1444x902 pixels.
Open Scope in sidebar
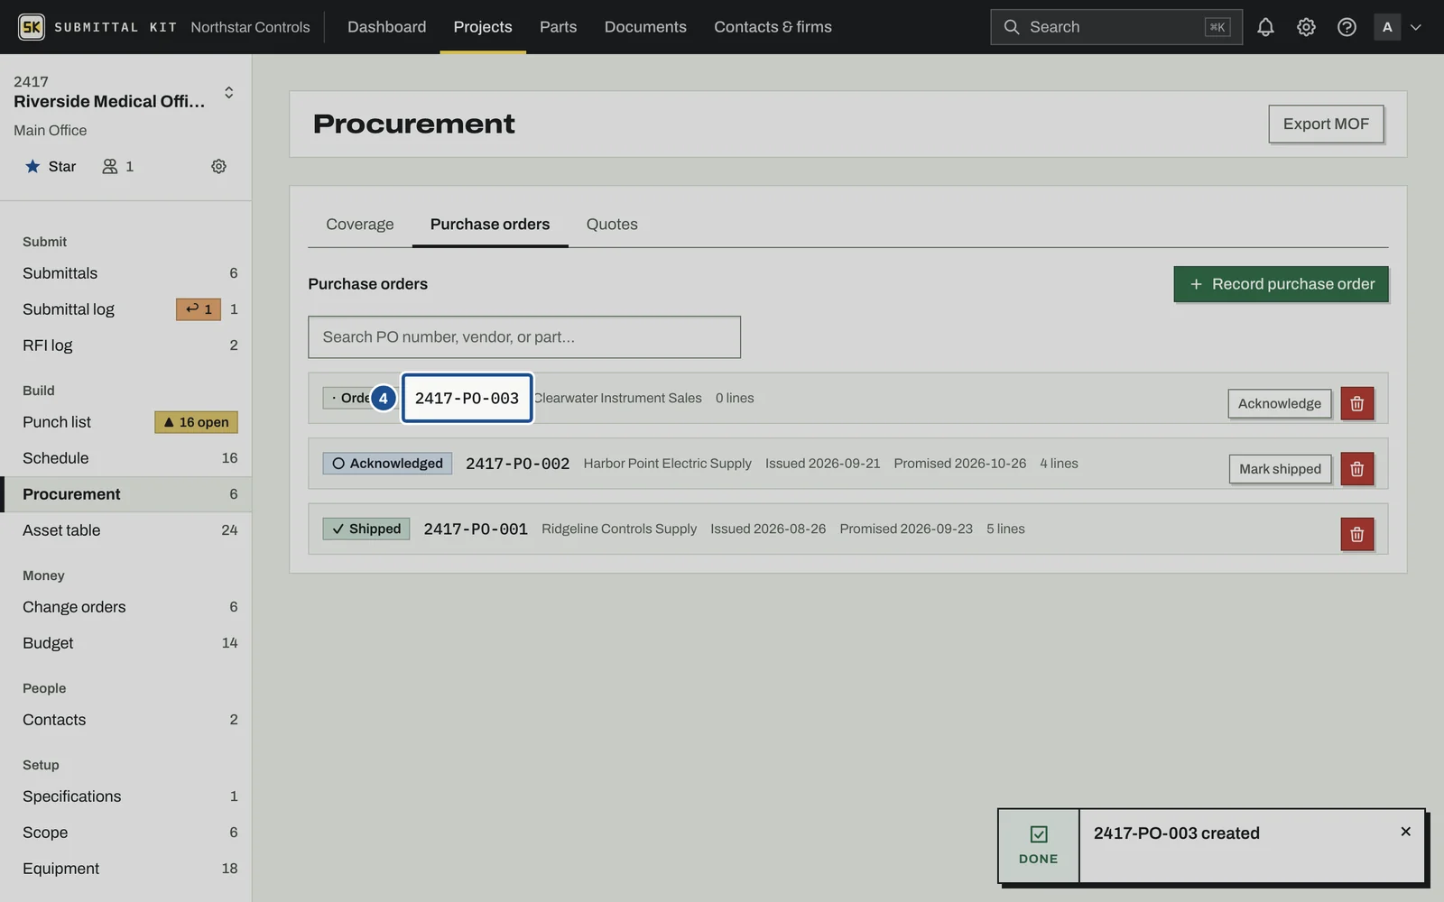[126, 833]
